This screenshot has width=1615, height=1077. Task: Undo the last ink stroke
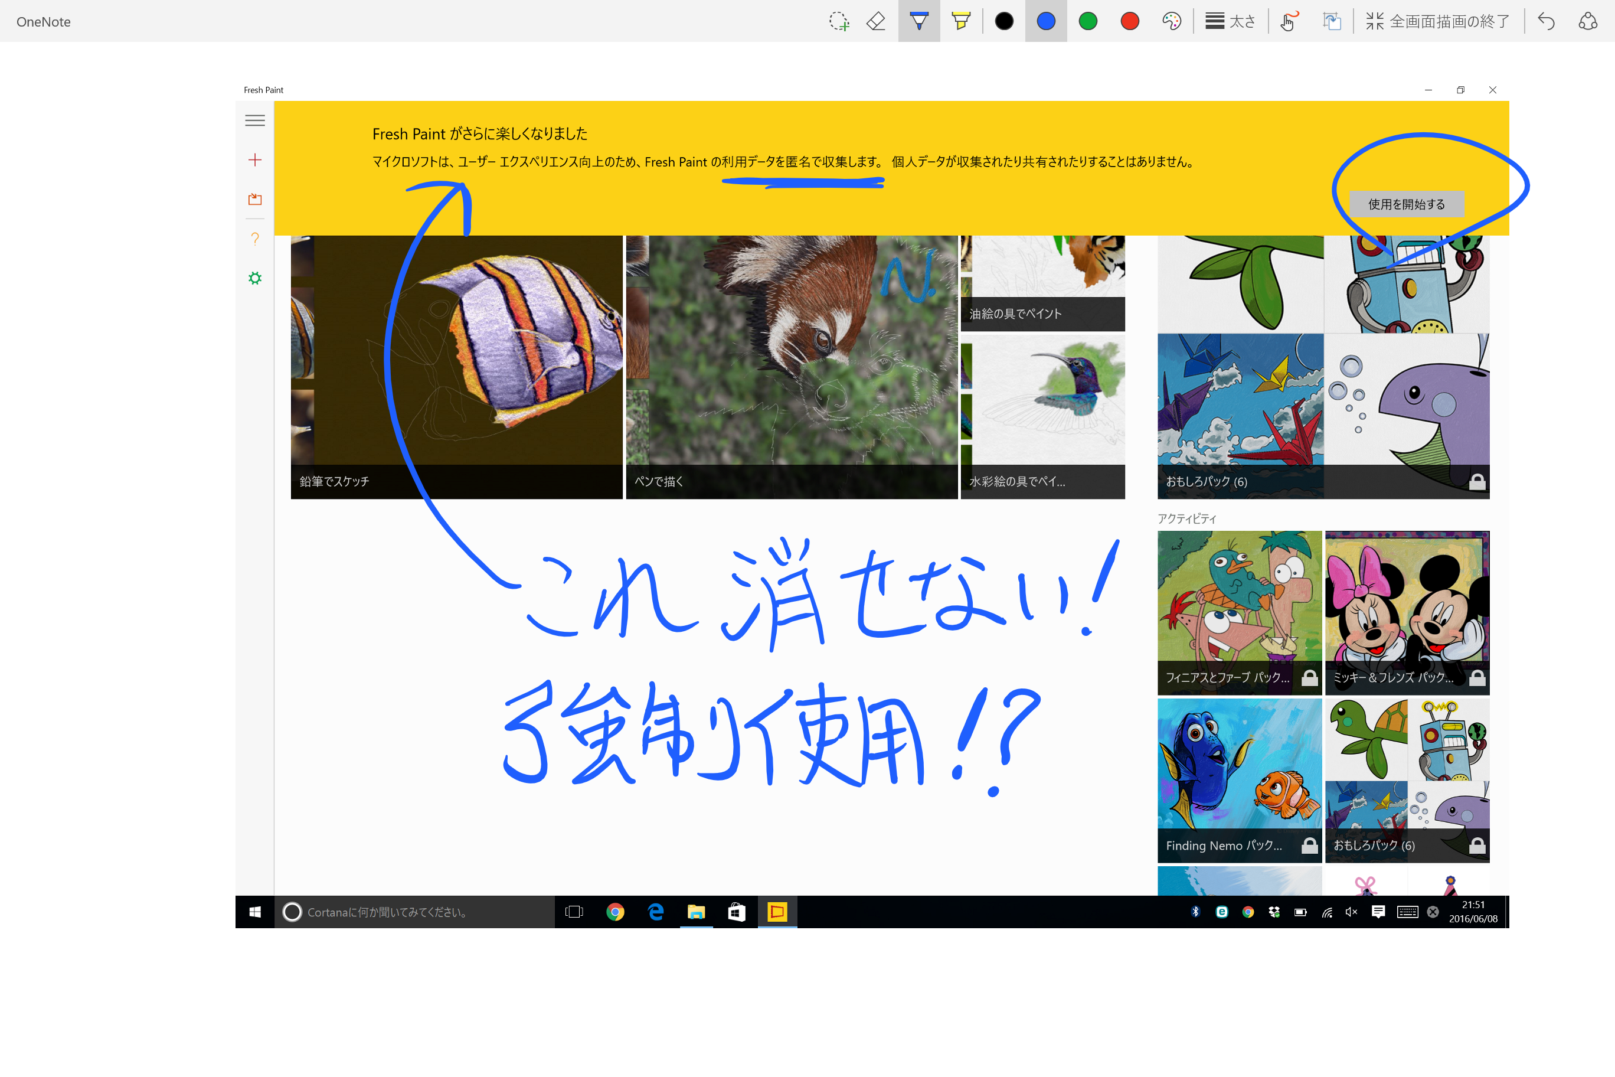[x=1546, y=21]
